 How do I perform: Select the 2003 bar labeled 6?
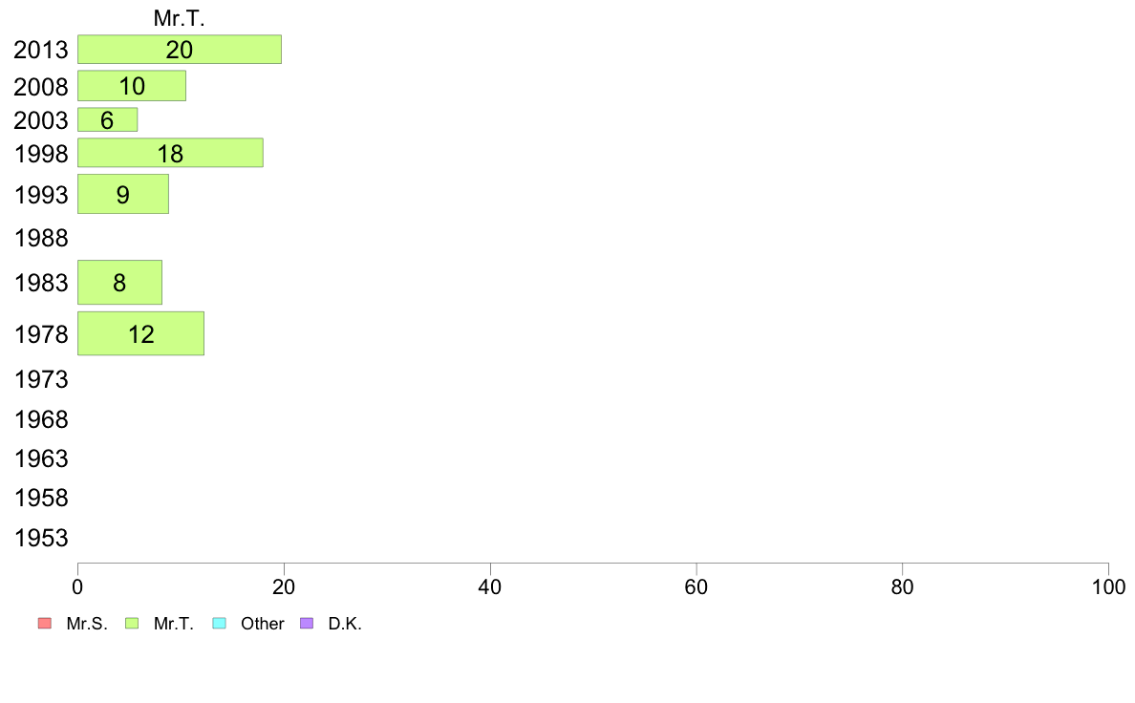pos(107,119)
